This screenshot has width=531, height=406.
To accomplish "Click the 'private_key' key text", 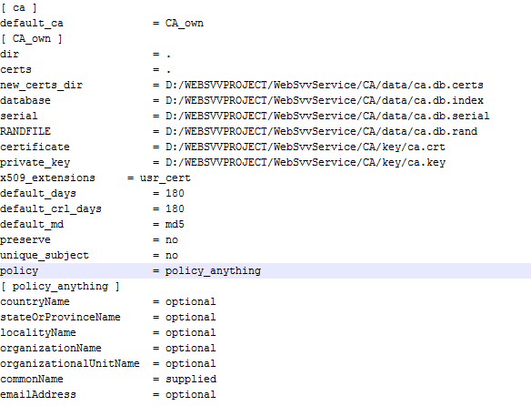I will pos(35,162).
